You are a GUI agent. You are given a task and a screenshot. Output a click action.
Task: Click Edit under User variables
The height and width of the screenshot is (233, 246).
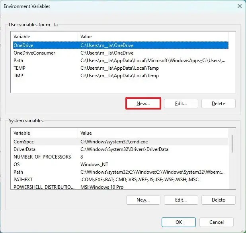pyautogui.click(x=181, y=104)
